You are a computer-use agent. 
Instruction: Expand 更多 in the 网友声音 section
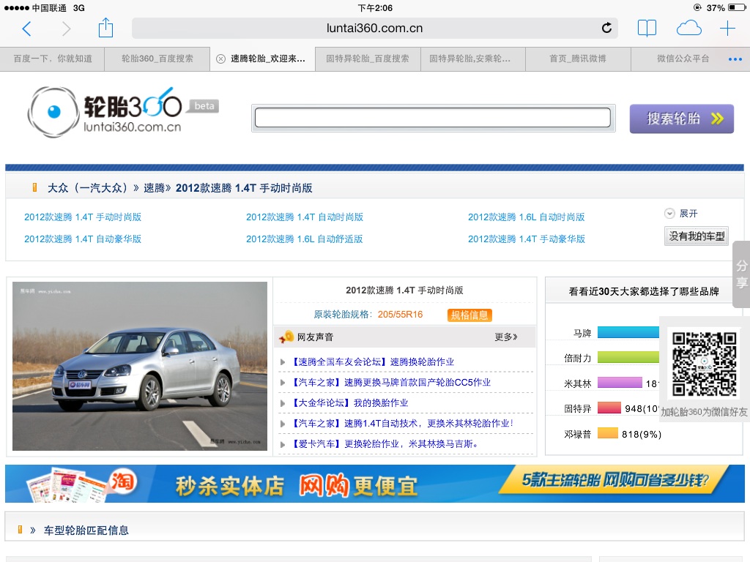click(x=505, y=337)
